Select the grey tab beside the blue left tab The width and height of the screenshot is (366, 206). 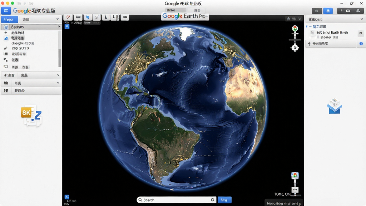[26, 19]
